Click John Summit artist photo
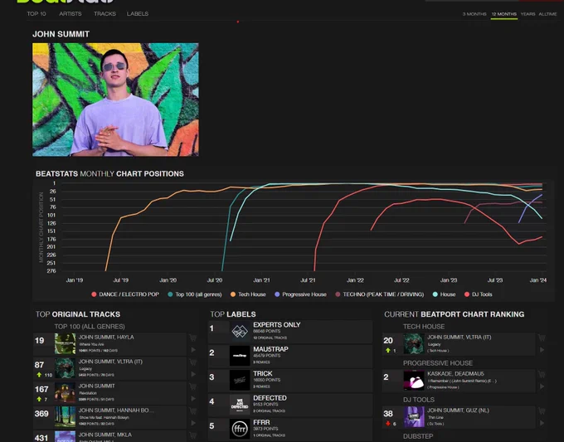Image resolution: width=564 pixels, height=442 pixels. pyautogui.click(x=115, y=100)
